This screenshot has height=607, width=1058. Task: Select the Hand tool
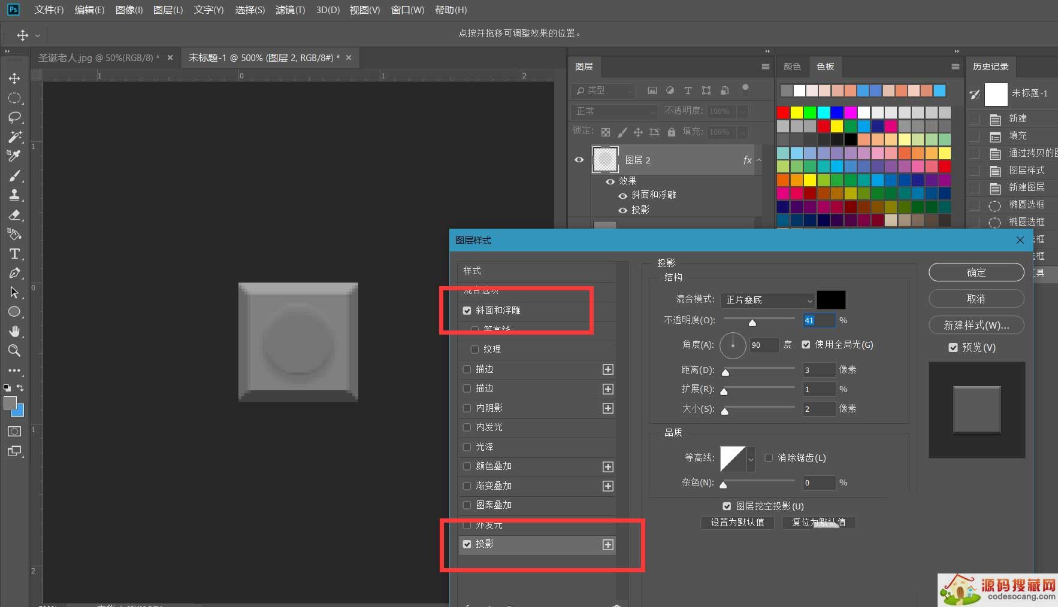click(14, 331)
